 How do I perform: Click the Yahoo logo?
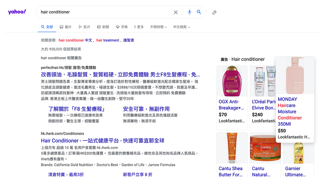(x=17, y=12)
